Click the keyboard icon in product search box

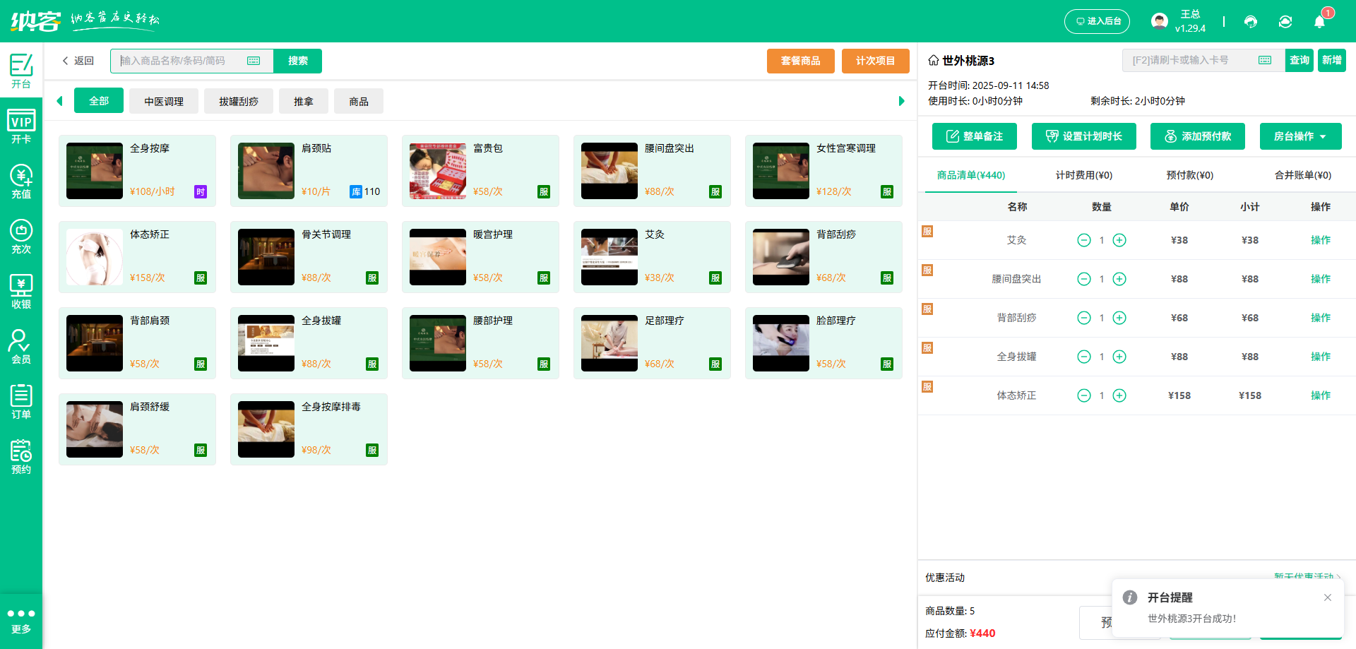pyautogui.click(x=254, y=61)
